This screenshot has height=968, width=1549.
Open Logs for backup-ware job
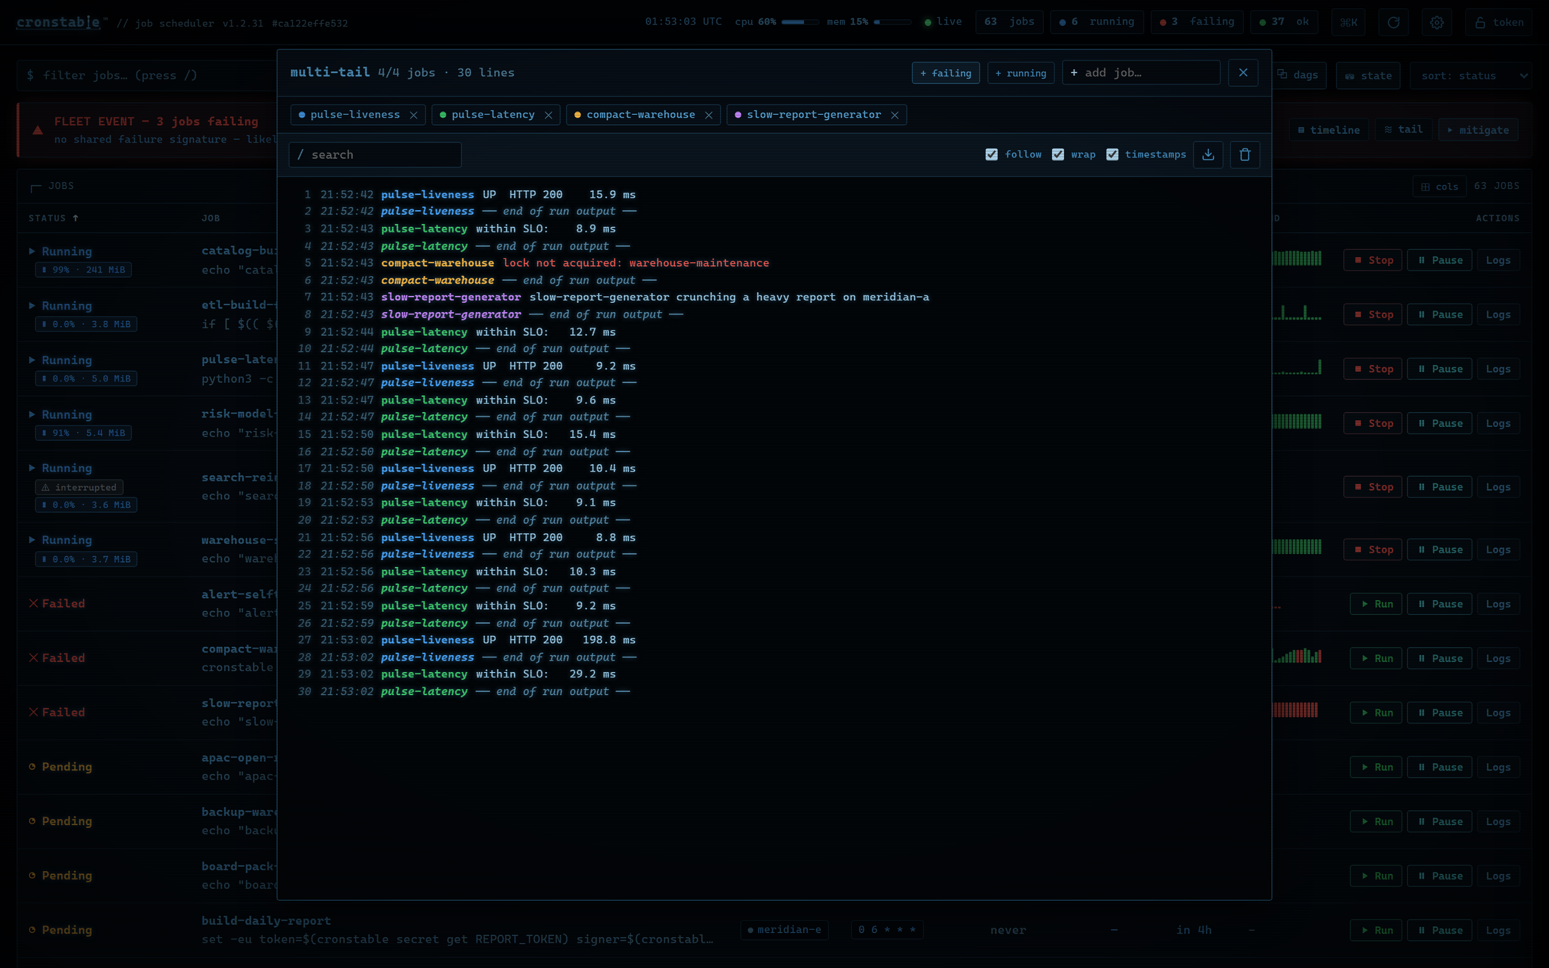pos(1498,821)
